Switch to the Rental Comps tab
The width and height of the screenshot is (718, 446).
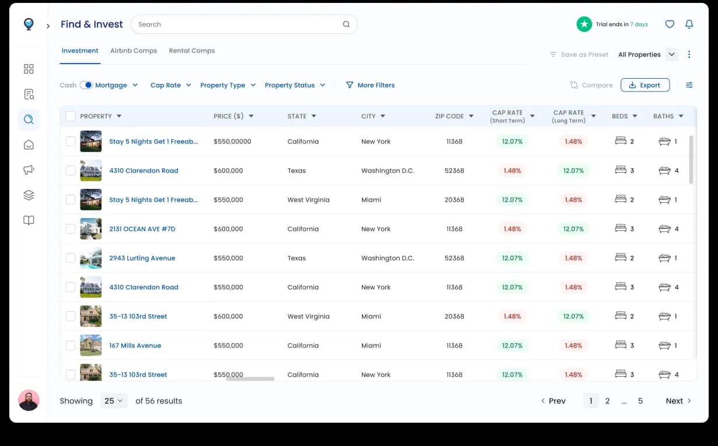pos(192,51)
